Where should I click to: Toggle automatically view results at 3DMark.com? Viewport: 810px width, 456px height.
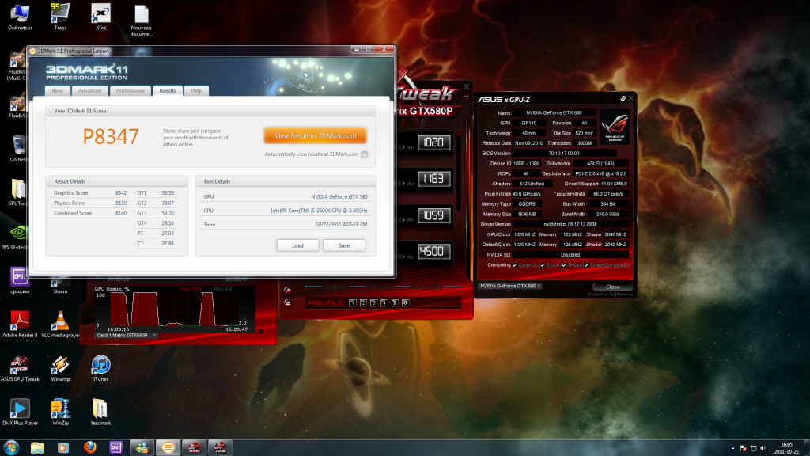point(365,154)
